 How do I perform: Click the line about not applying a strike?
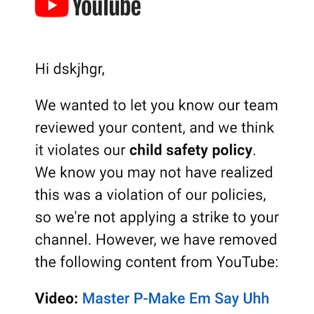coord(157,218)
